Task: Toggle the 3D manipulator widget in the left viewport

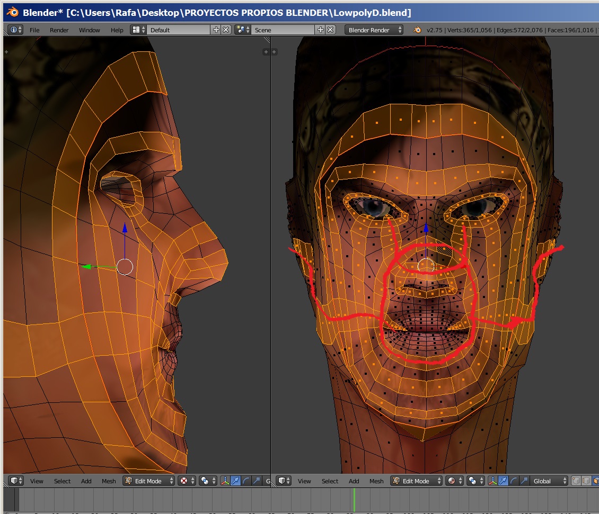Action: (224, 481)
